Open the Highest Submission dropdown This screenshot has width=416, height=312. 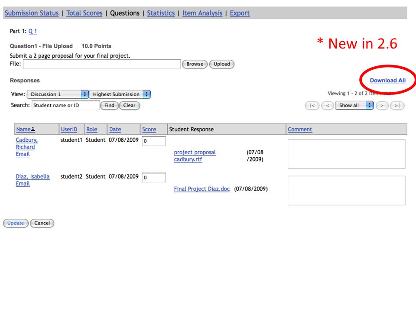point(120,94)
